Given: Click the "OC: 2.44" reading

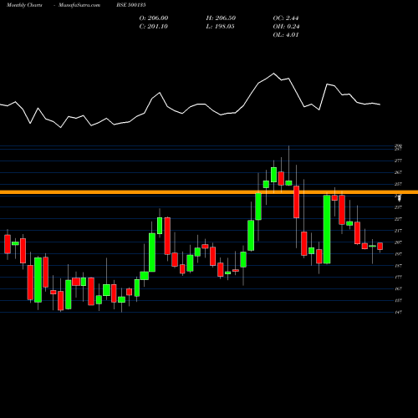Looking at the screenshot, I should tap(286, 18).
